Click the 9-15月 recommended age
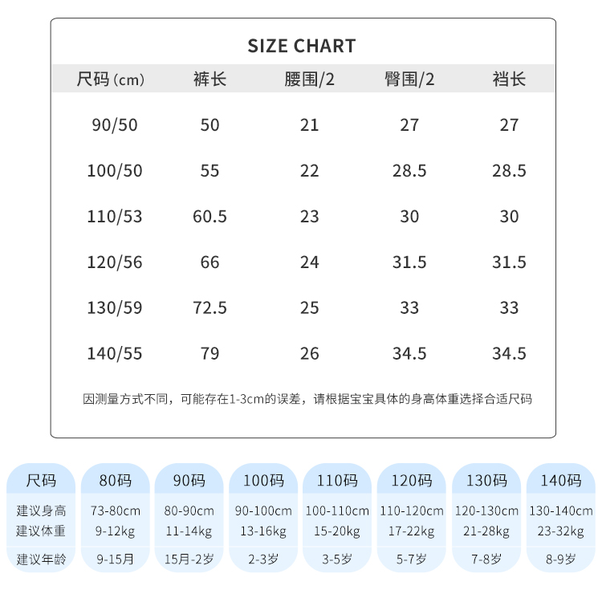602x598 pixels. 116,559
